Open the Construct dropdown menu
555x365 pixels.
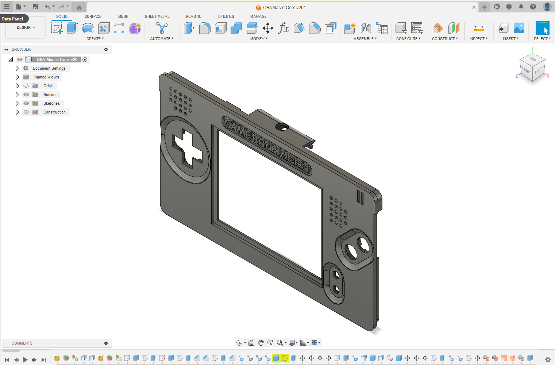(x=445, y=39)
